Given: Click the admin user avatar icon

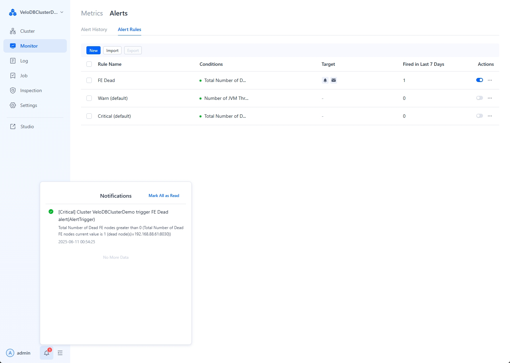Looking at the screenshot, I should pos(10,353).
